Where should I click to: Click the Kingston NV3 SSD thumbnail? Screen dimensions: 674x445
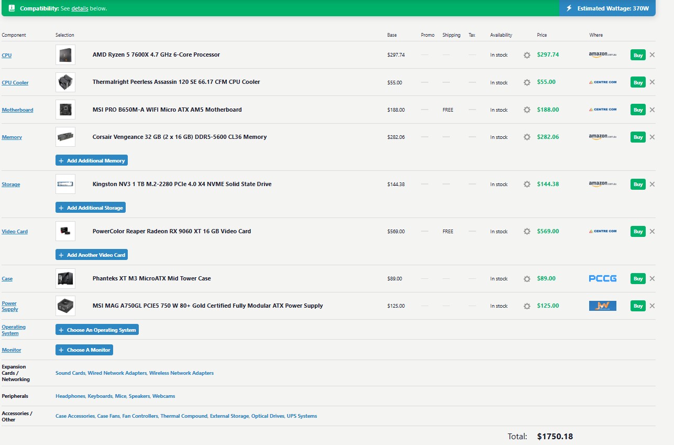pyautogui.click(x=65, y=184)
